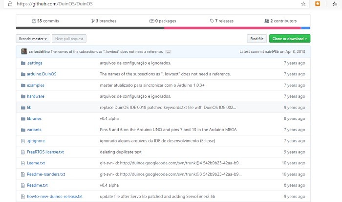The width and height of the screenshot is (342, 202).
Task: Click the github.com URL address field
Action: tap(157, 4)
